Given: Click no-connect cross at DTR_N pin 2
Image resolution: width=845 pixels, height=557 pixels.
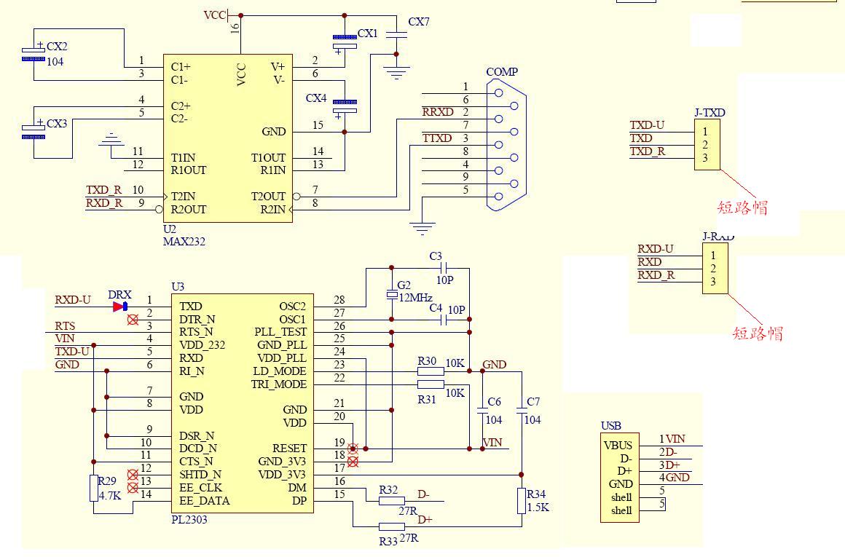Looking at the screenshot, I should [133, 320].
